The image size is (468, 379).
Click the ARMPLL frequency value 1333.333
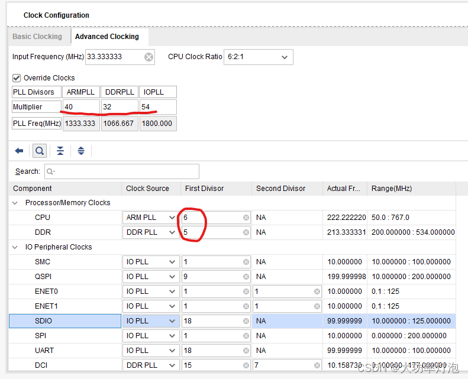(x=81, y=124)
